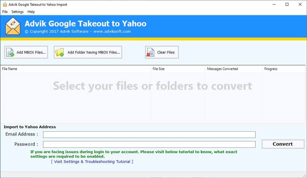Click the Clear Files button
Screen dimensions: 307x178
162,52
